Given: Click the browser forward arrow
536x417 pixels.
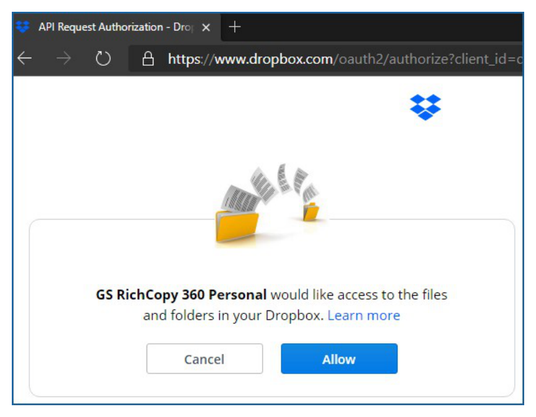Looking at the screenshot, I should (x=63, y=58).
